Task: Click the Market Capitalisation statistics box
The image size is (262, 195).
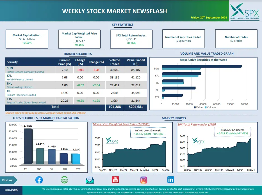Action: [27, 39]
